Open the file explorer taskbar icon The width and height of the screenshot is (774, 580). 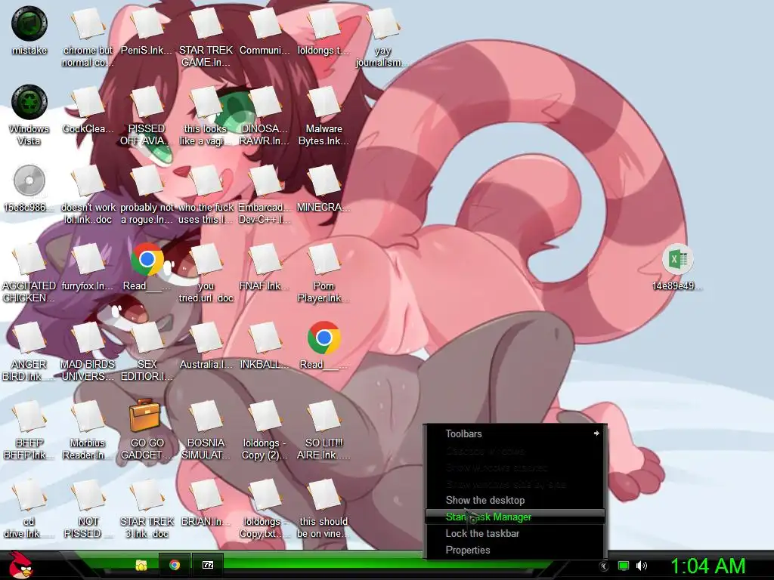point(141,565)
